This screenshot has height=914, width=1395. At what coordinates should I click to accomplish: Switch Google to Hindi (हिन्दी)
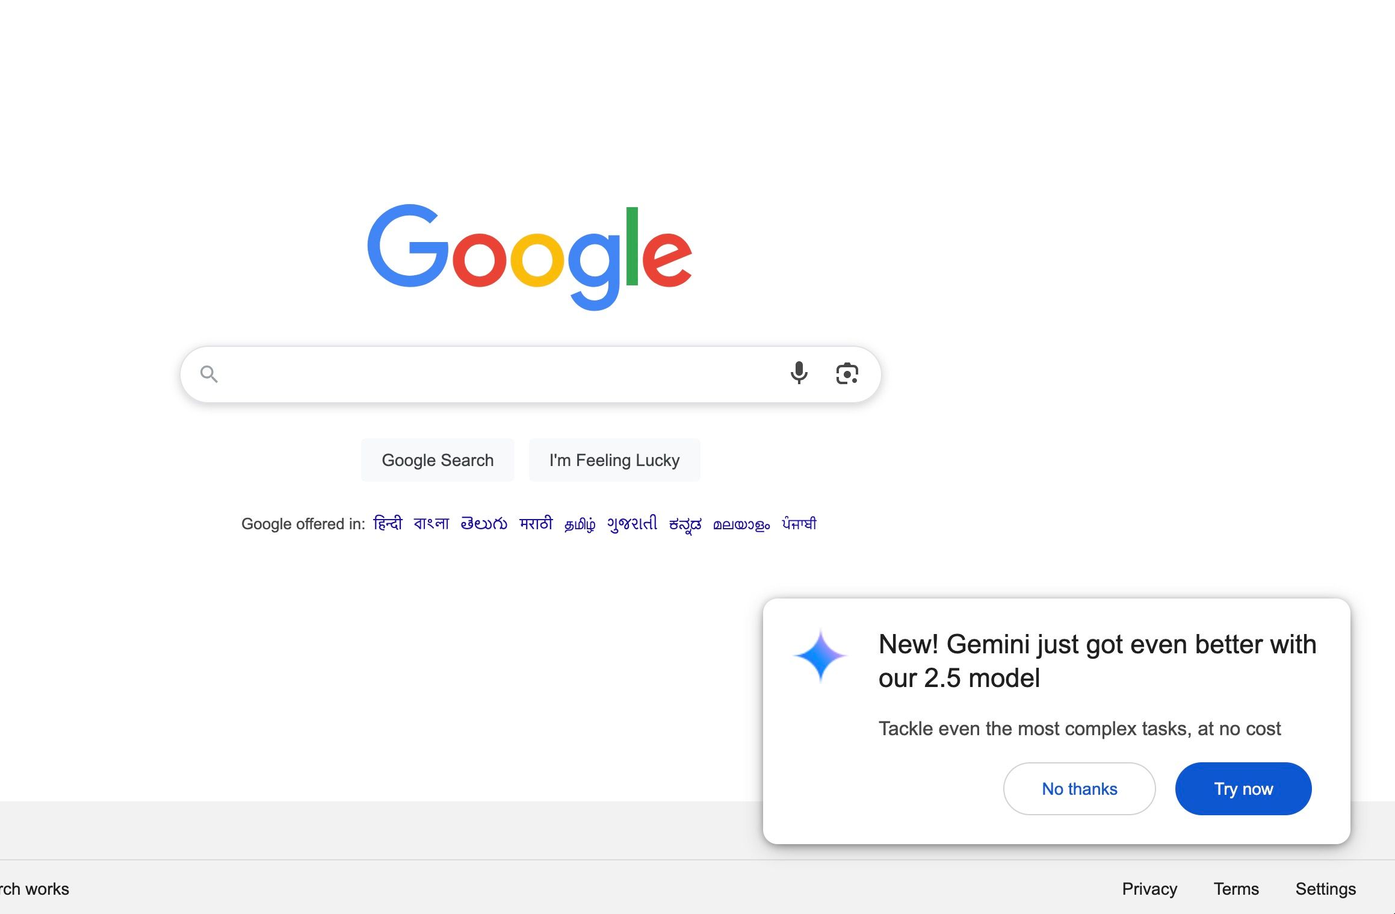tap(388, 523)
